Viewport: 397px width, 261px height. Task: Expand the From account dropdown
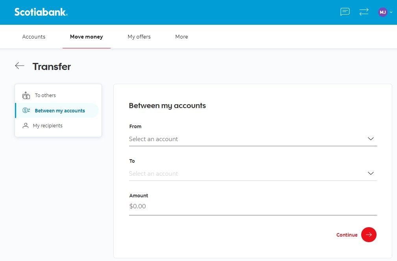(x=371, y=139)
